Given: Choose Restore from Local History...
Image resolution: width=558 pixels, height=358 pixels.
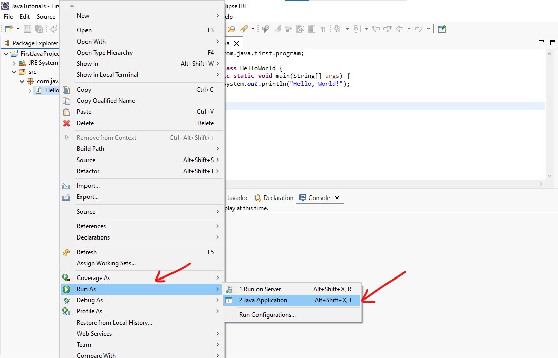Looking at the screenshot, I should [142, 323].
